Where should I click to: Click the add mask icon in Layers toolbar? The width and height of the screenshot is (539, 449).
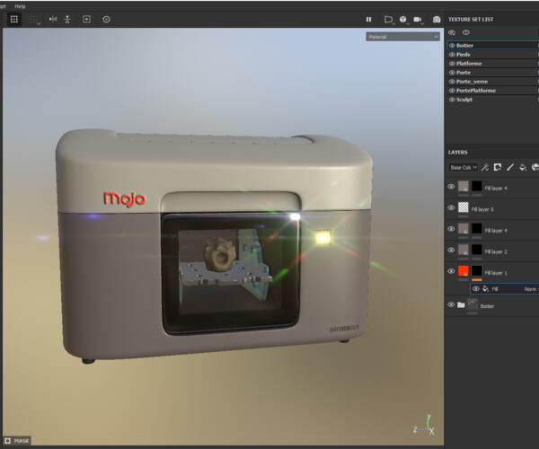498,167
